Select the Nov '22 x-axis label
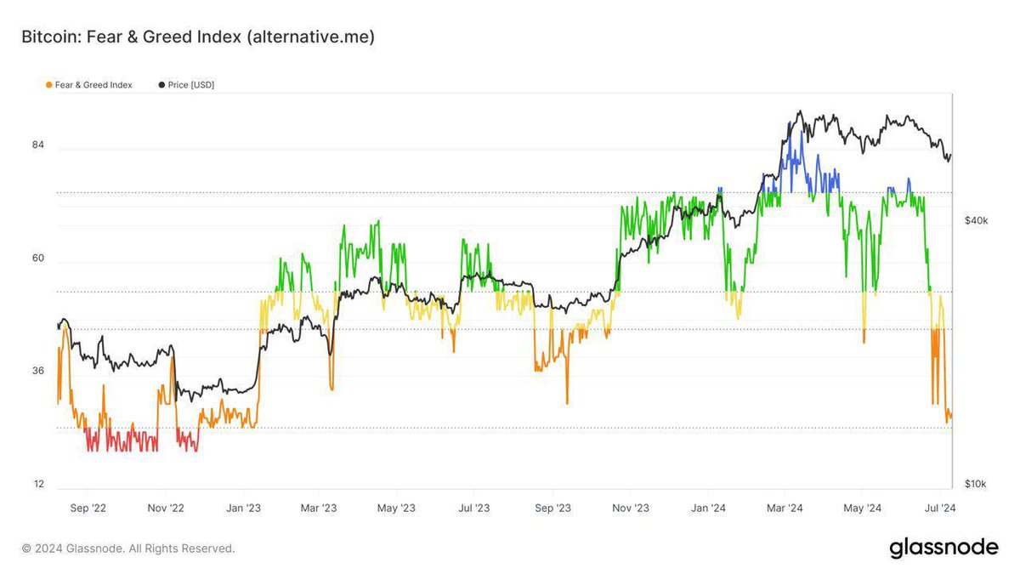1020x574 pixels. (166, 509)
